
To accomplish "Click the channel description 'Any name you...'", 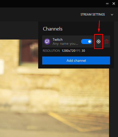I will click(x=65, y=43).
